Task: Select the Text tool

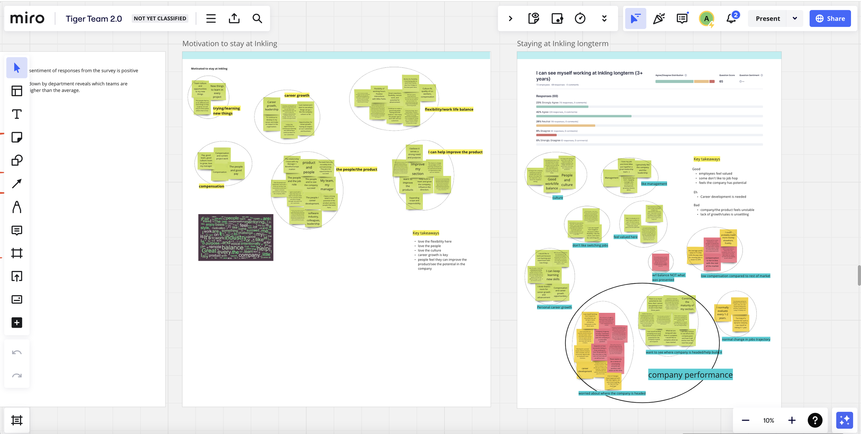Action: [17, 114]
